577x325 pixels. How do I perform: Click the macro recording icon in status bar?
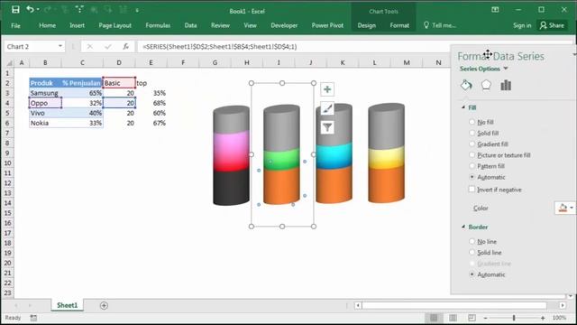[33, 318]
